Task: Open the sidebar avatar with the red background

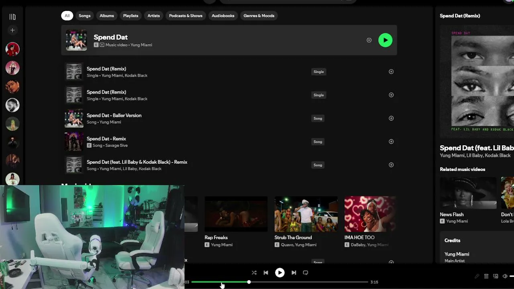Action: [12, 49]
